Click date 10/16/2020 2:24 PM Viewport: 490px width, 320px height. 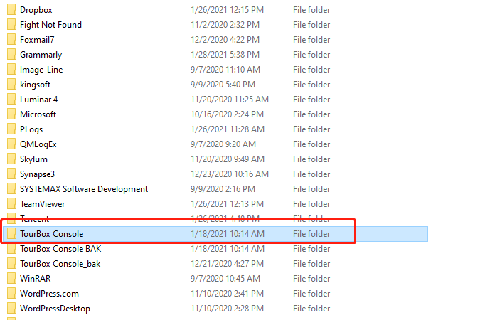pyautogui.click(x=227, y=114)
